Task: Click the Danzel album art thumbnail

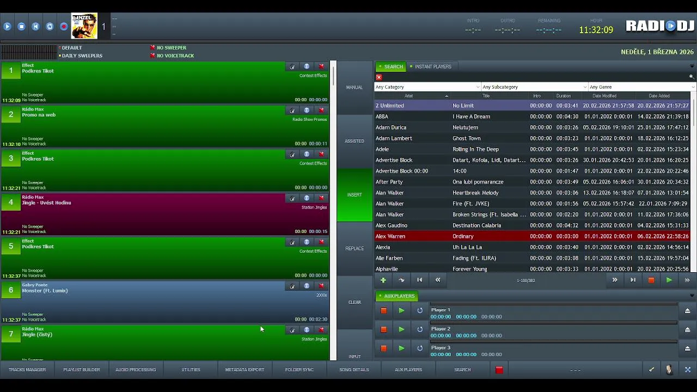Action: click(x=84, y=26)
